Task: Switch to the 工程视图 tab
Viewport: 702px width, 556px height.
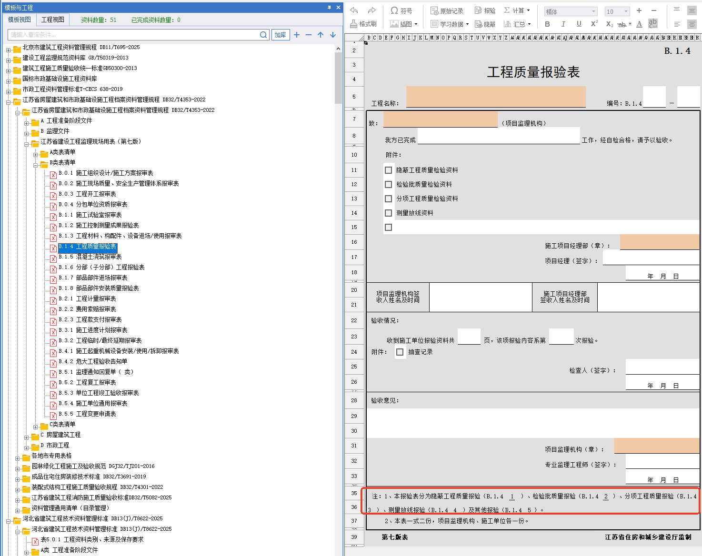Action: [x=52, y=20]
